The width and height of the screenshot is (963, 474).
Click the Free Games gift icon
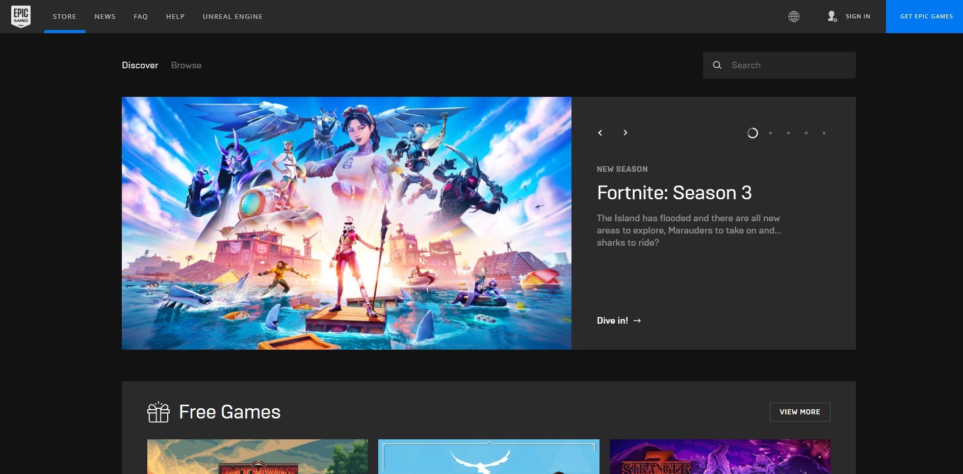coord(158,412)
